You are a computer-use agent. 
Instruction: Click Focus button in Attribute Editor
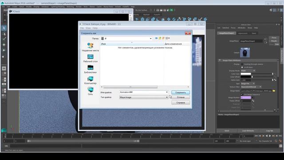pos(274,38)
